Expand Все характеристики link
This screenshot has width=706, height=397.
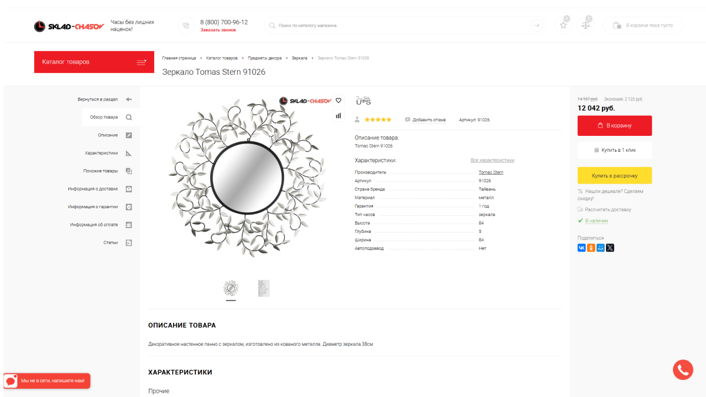coord(492,160)
